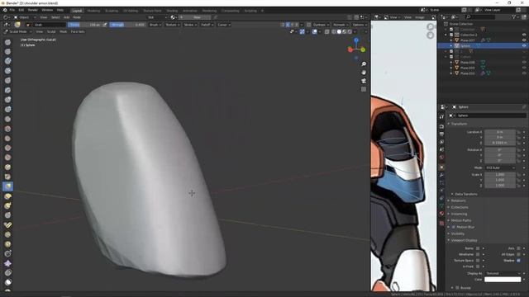Open the File menu
Screen dimensions: 529x297
click(x=12, y=10)
